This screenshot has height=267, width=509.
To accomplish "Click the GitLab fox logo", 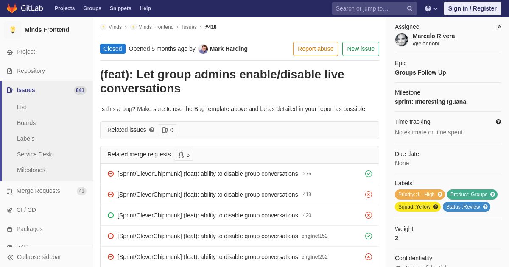I will click(12, 8).
